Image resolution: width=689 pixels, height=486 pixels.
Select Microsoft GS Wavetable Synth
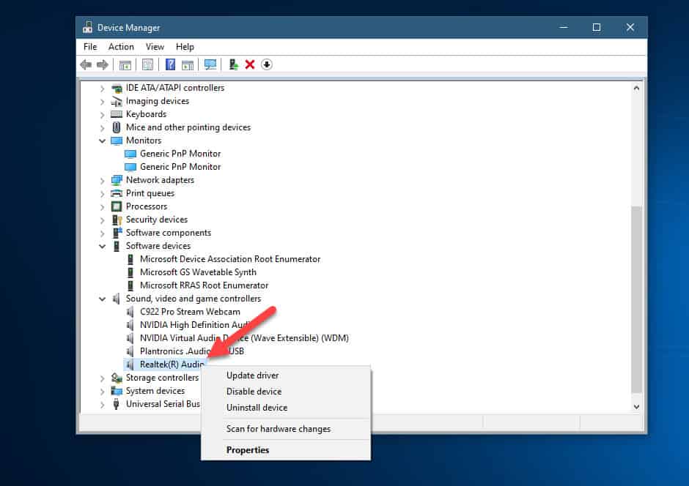pyautogui.click(x=198, y=272)
